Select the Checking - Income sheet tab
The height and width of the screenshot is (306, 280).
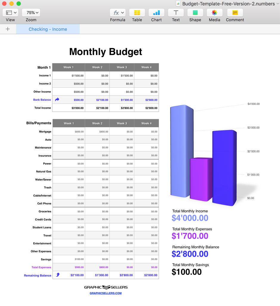(48, 29)
